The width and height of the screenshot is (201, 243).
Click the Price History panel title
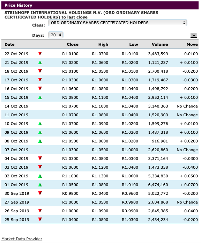(x=18, y=5)
